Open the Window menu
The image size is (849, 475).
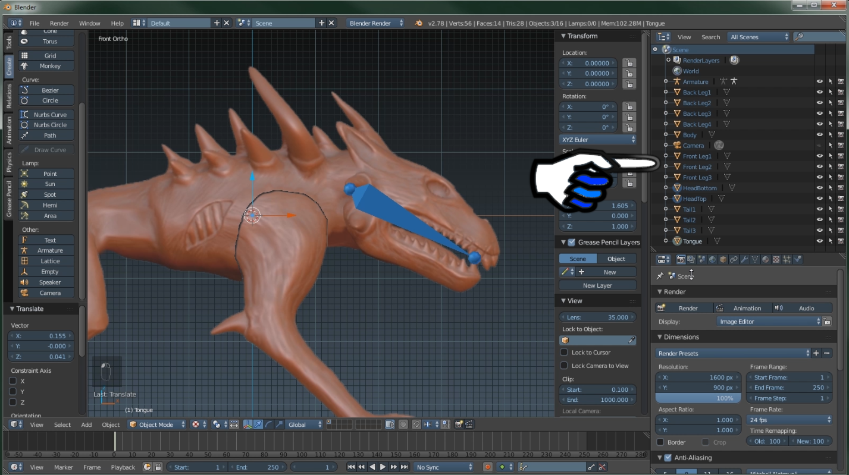pos(90,23)
